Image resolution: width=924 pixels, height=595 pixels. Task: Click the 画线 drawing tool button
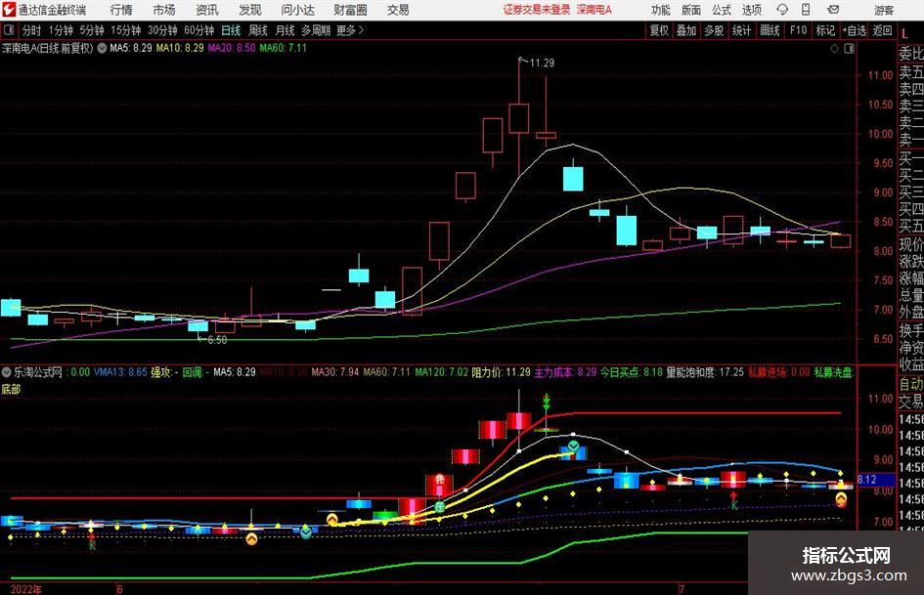click(x=770, y=30)
